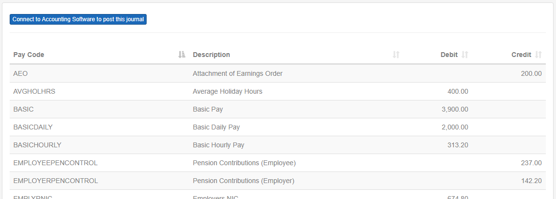The width and height of the screenshot is (556, 199).
Task: Click the 3,900.00 debit amount
Action: [x=455, y=109]
